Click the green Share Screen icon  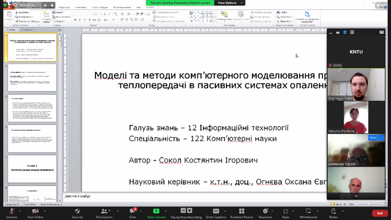pyautogui.click(x=156, y=211)
